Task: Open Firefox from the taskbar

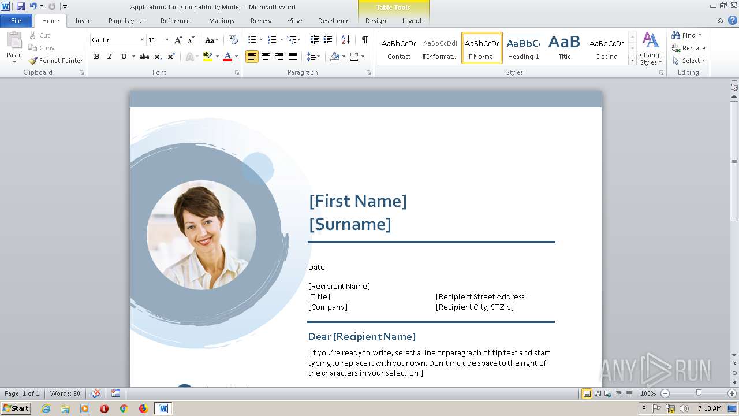Action: click(143, 408)
